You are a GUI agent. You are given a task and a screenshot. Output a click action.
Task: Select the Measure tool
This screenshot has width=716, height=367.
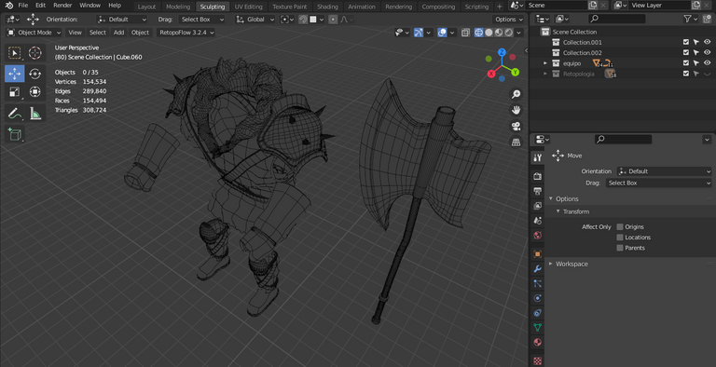coord(35,114)
